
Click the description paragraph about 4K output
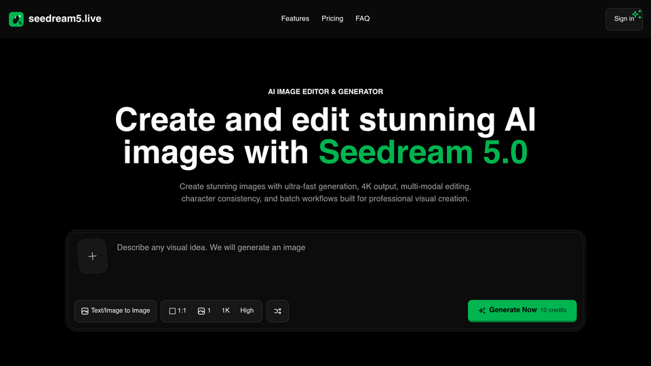(x=325, y=192)
